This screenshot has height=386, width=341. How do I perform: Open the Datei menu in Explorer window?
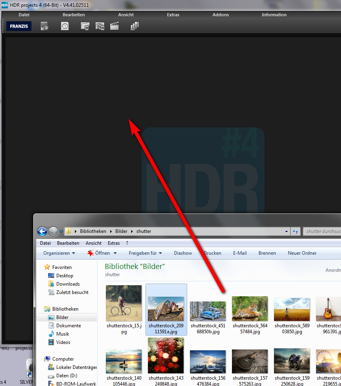pos(45,243)
